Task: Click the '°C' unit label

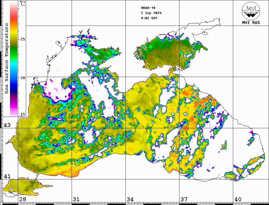Action: click(23, 3)
